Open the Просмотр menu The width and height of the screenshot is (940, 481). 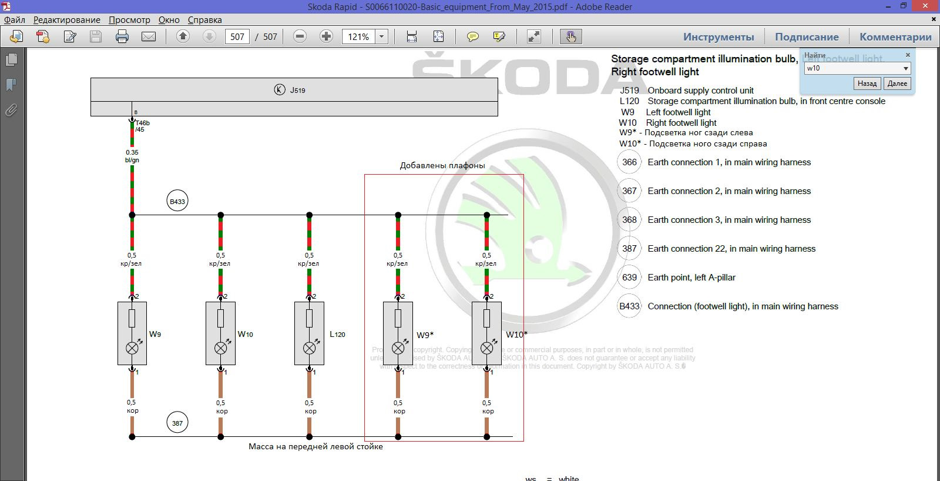(x=129, y=19)
